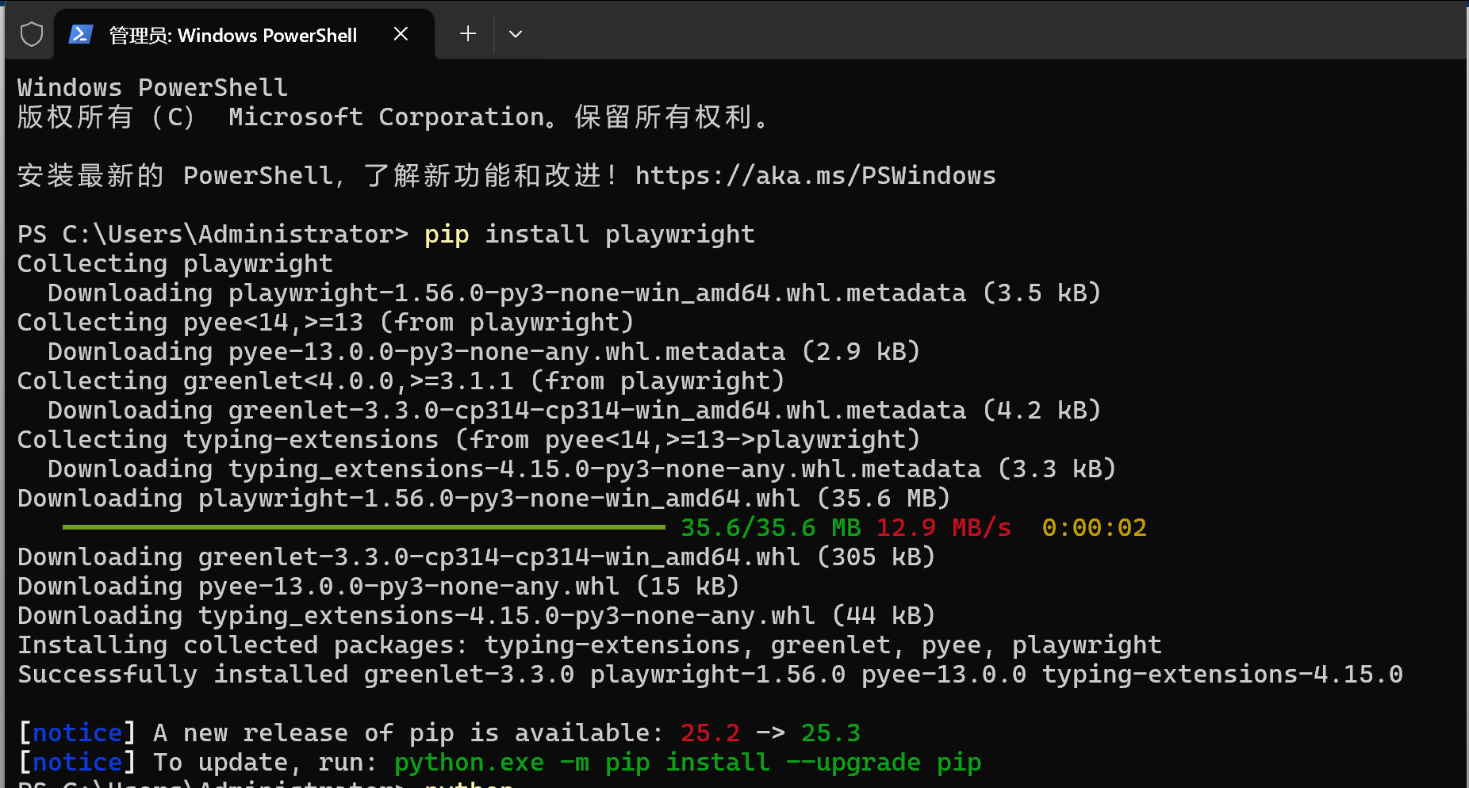The height and width of the screenshot is (788, 1469).
Task: Click the typing_extensions metadata line ending '(3.3 kB)'
Action: [582, 469]
